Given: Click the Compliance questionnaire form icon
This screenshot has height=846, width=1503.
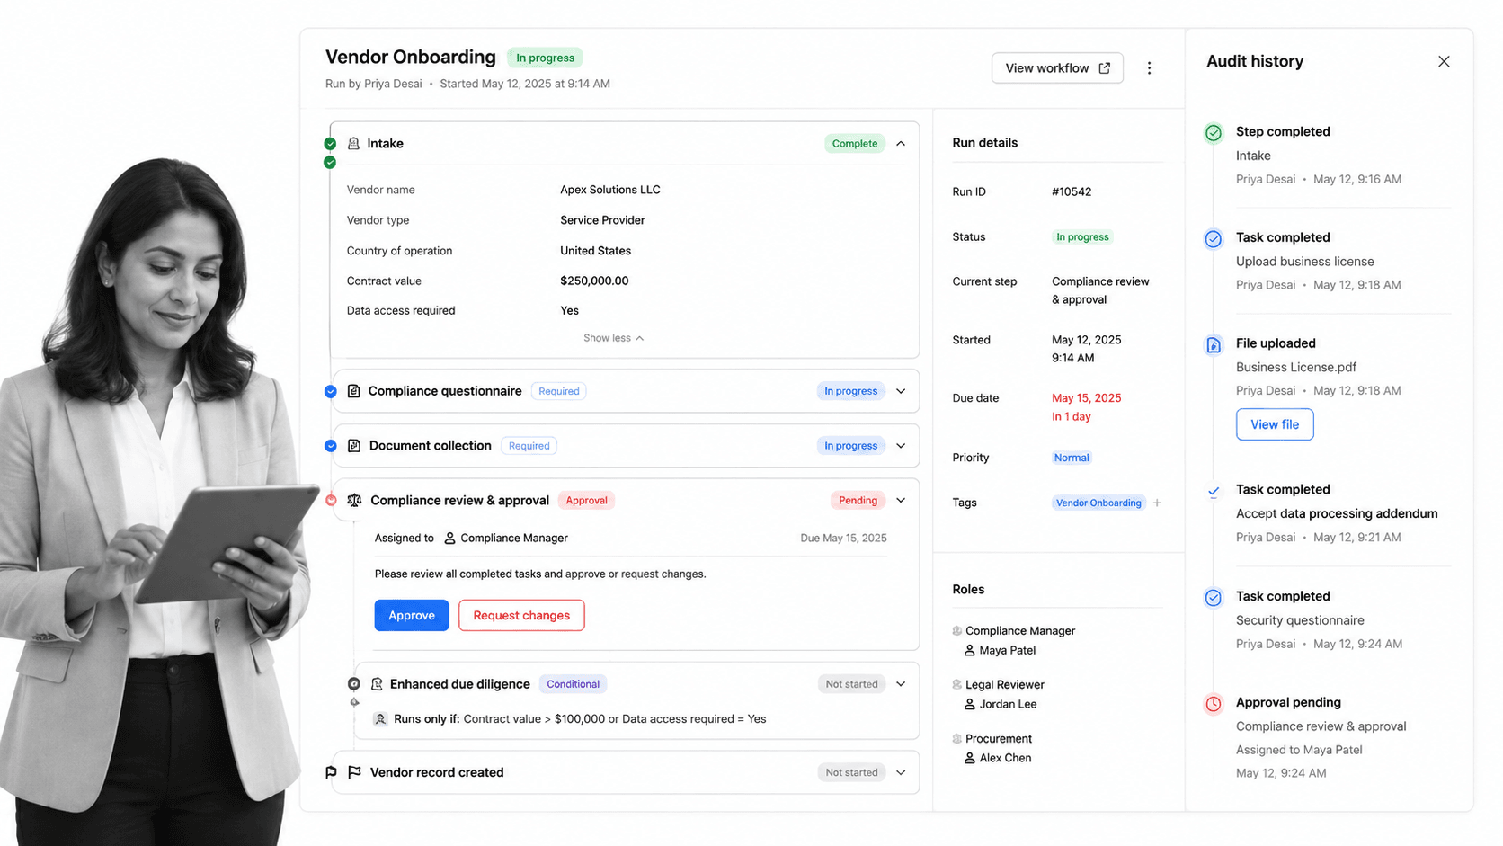Looking at the screenshot, I should (353, 391).
